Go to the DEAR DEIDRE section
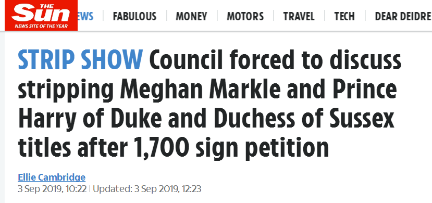Screen dimensions: 432x203 pos(403,16)
